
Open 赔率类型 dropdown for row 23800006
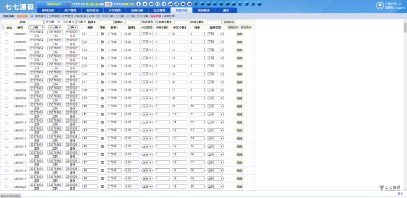[x=215, y=74]
